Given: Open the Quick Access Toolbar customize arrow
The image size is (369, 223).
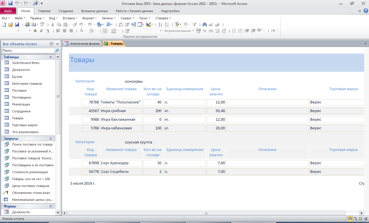Looking at the screenshot, I should [x=42, y=4].
